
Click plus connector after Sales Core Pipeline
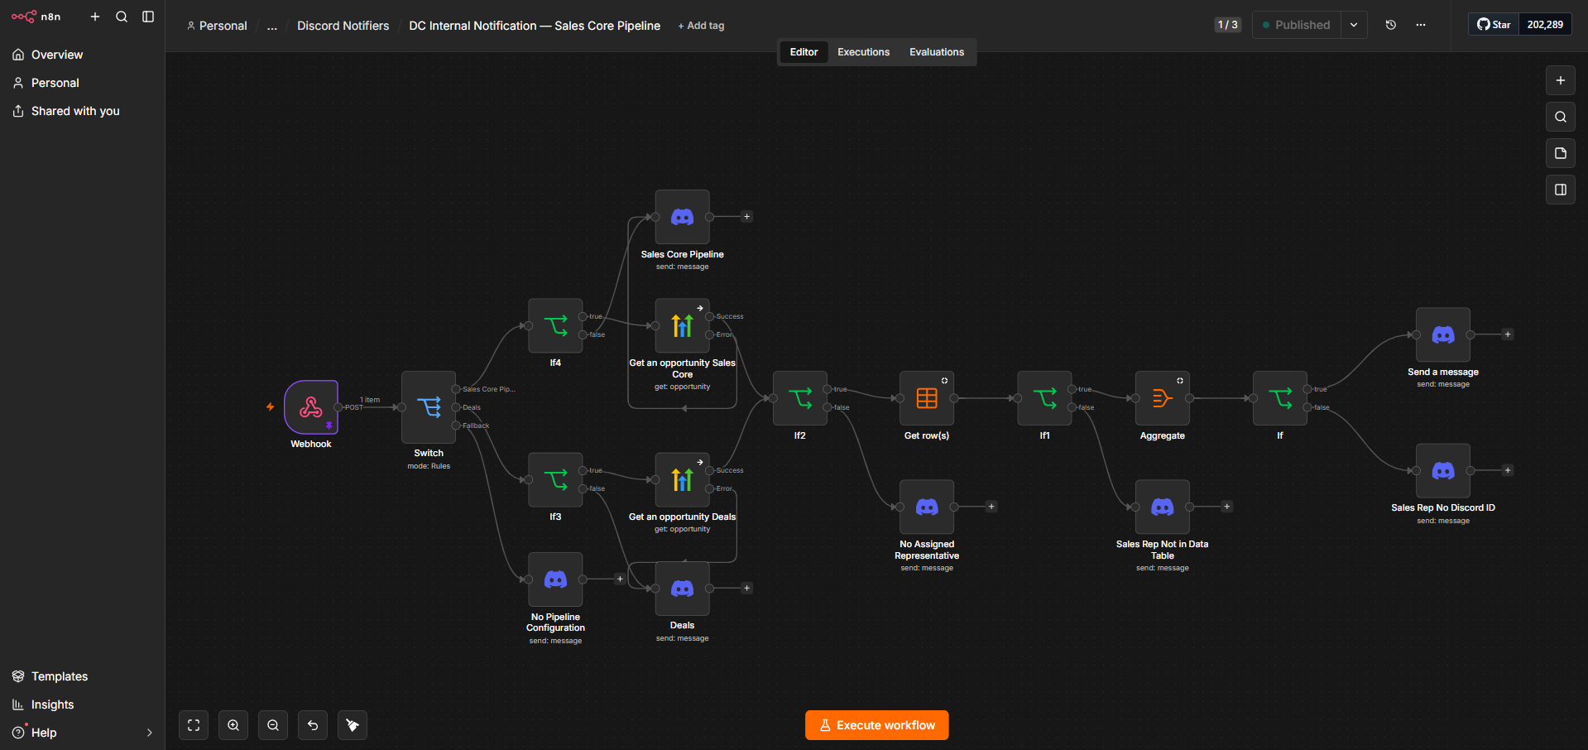click(x=746, y=217)
